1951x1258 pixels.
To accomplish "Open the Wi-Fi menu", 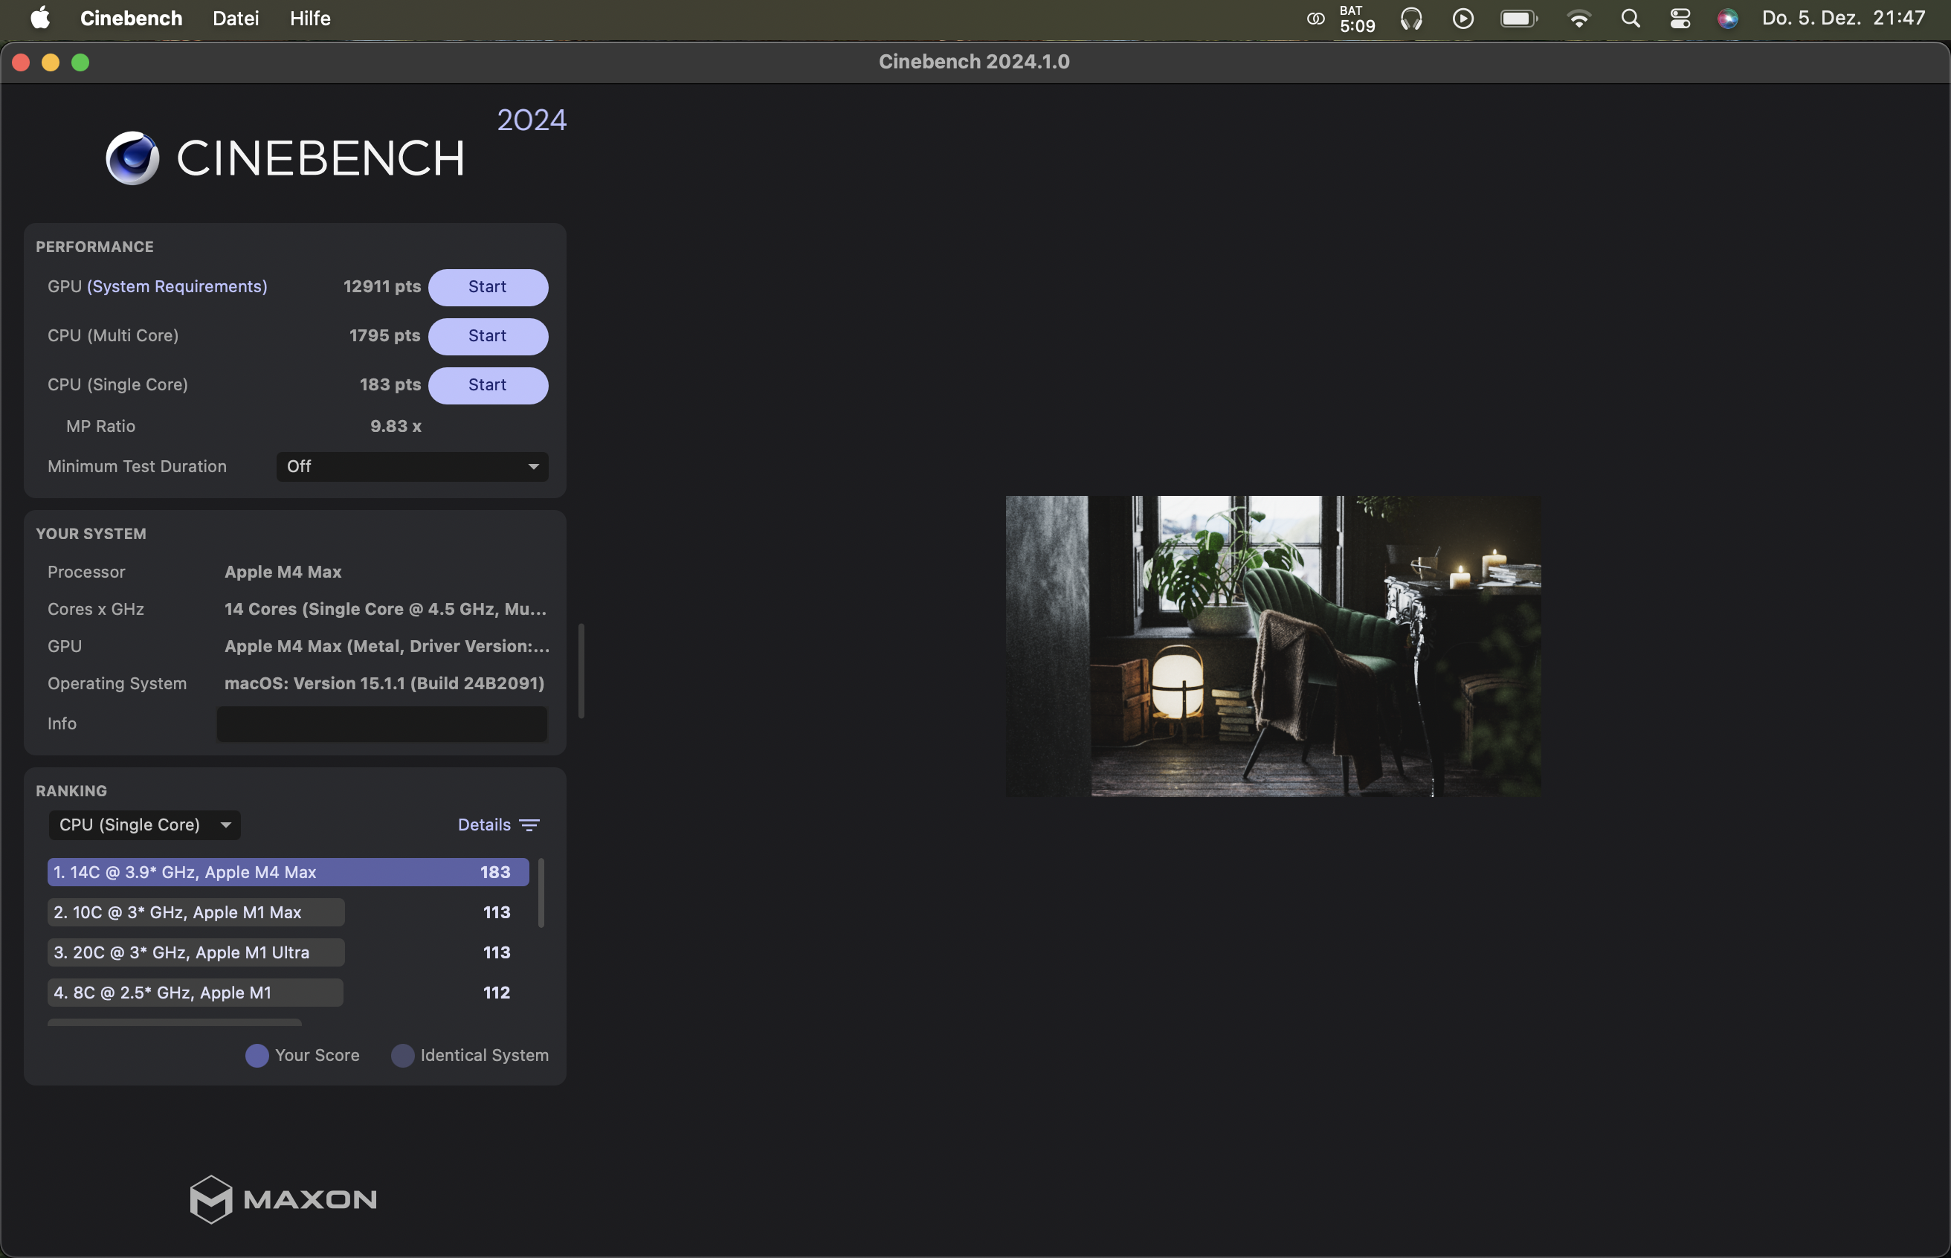I will pyautogui.click(x=1579, y=18).
